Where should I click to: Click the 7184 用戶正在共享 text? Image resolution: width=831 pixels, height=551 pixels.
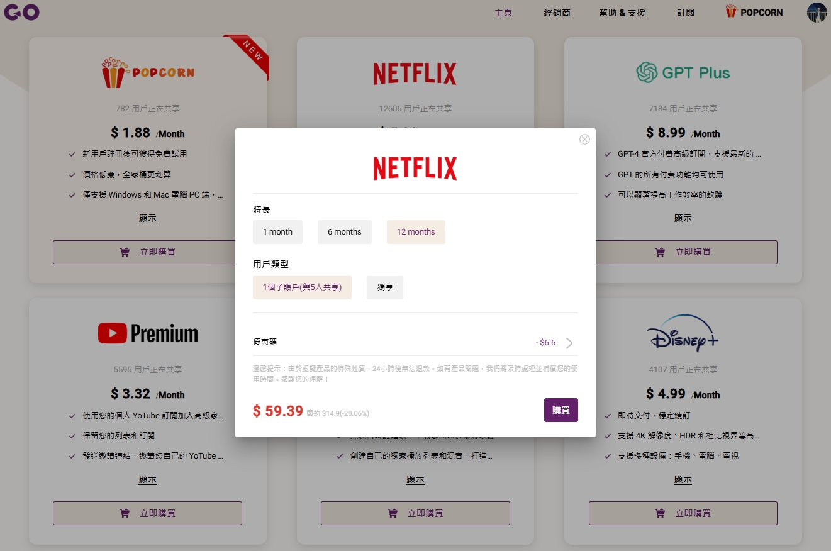click(683, 108)
